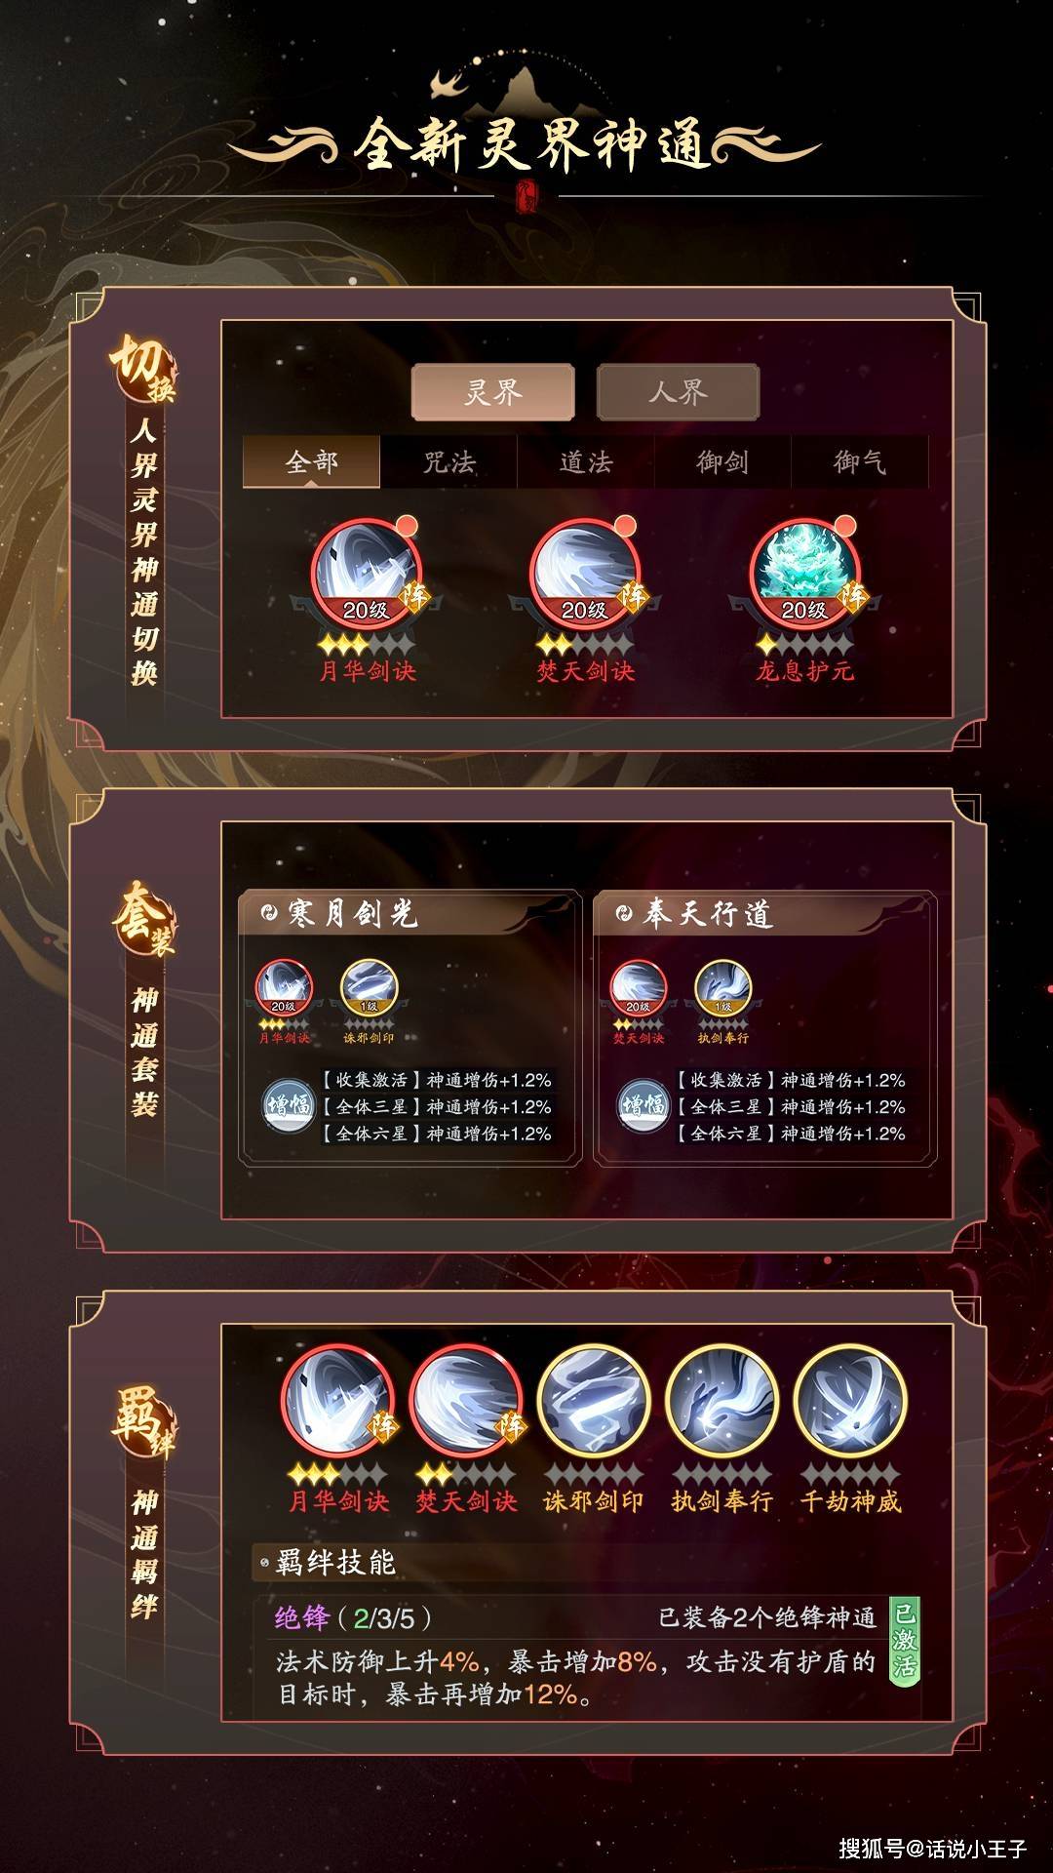Click the 已激活 green status badge

tap(905, 1639)
